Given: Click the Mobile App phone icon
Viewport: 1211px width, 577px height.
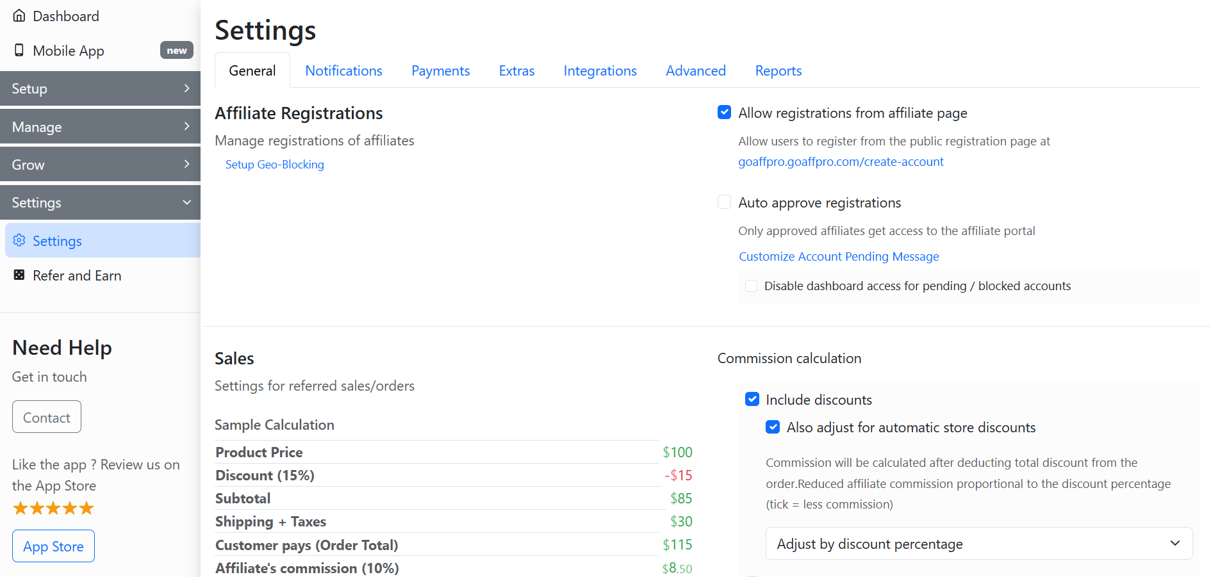Looking at the screenshot, I should [x=19, y=50].
